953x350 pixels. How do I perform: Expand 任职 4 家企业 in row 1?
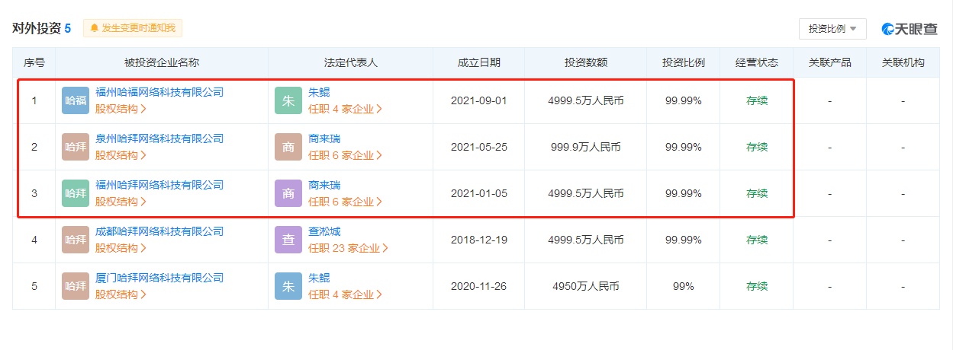coord(345,109)
